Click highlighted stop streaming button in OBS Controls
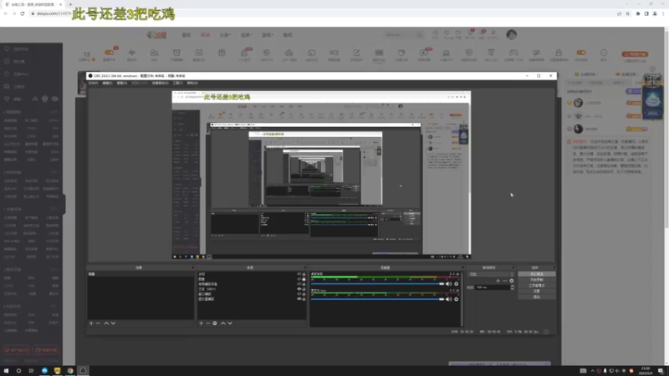Screen dimensions: 669x376 pos(537,274)
